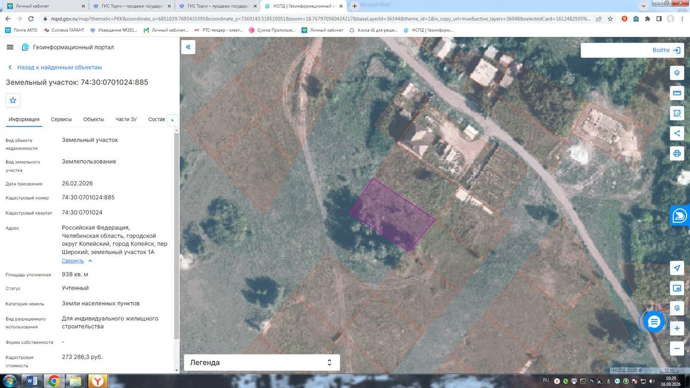Select the ruler measurement tool
This screenshot has height=388, width=690.
coord(677,93)
